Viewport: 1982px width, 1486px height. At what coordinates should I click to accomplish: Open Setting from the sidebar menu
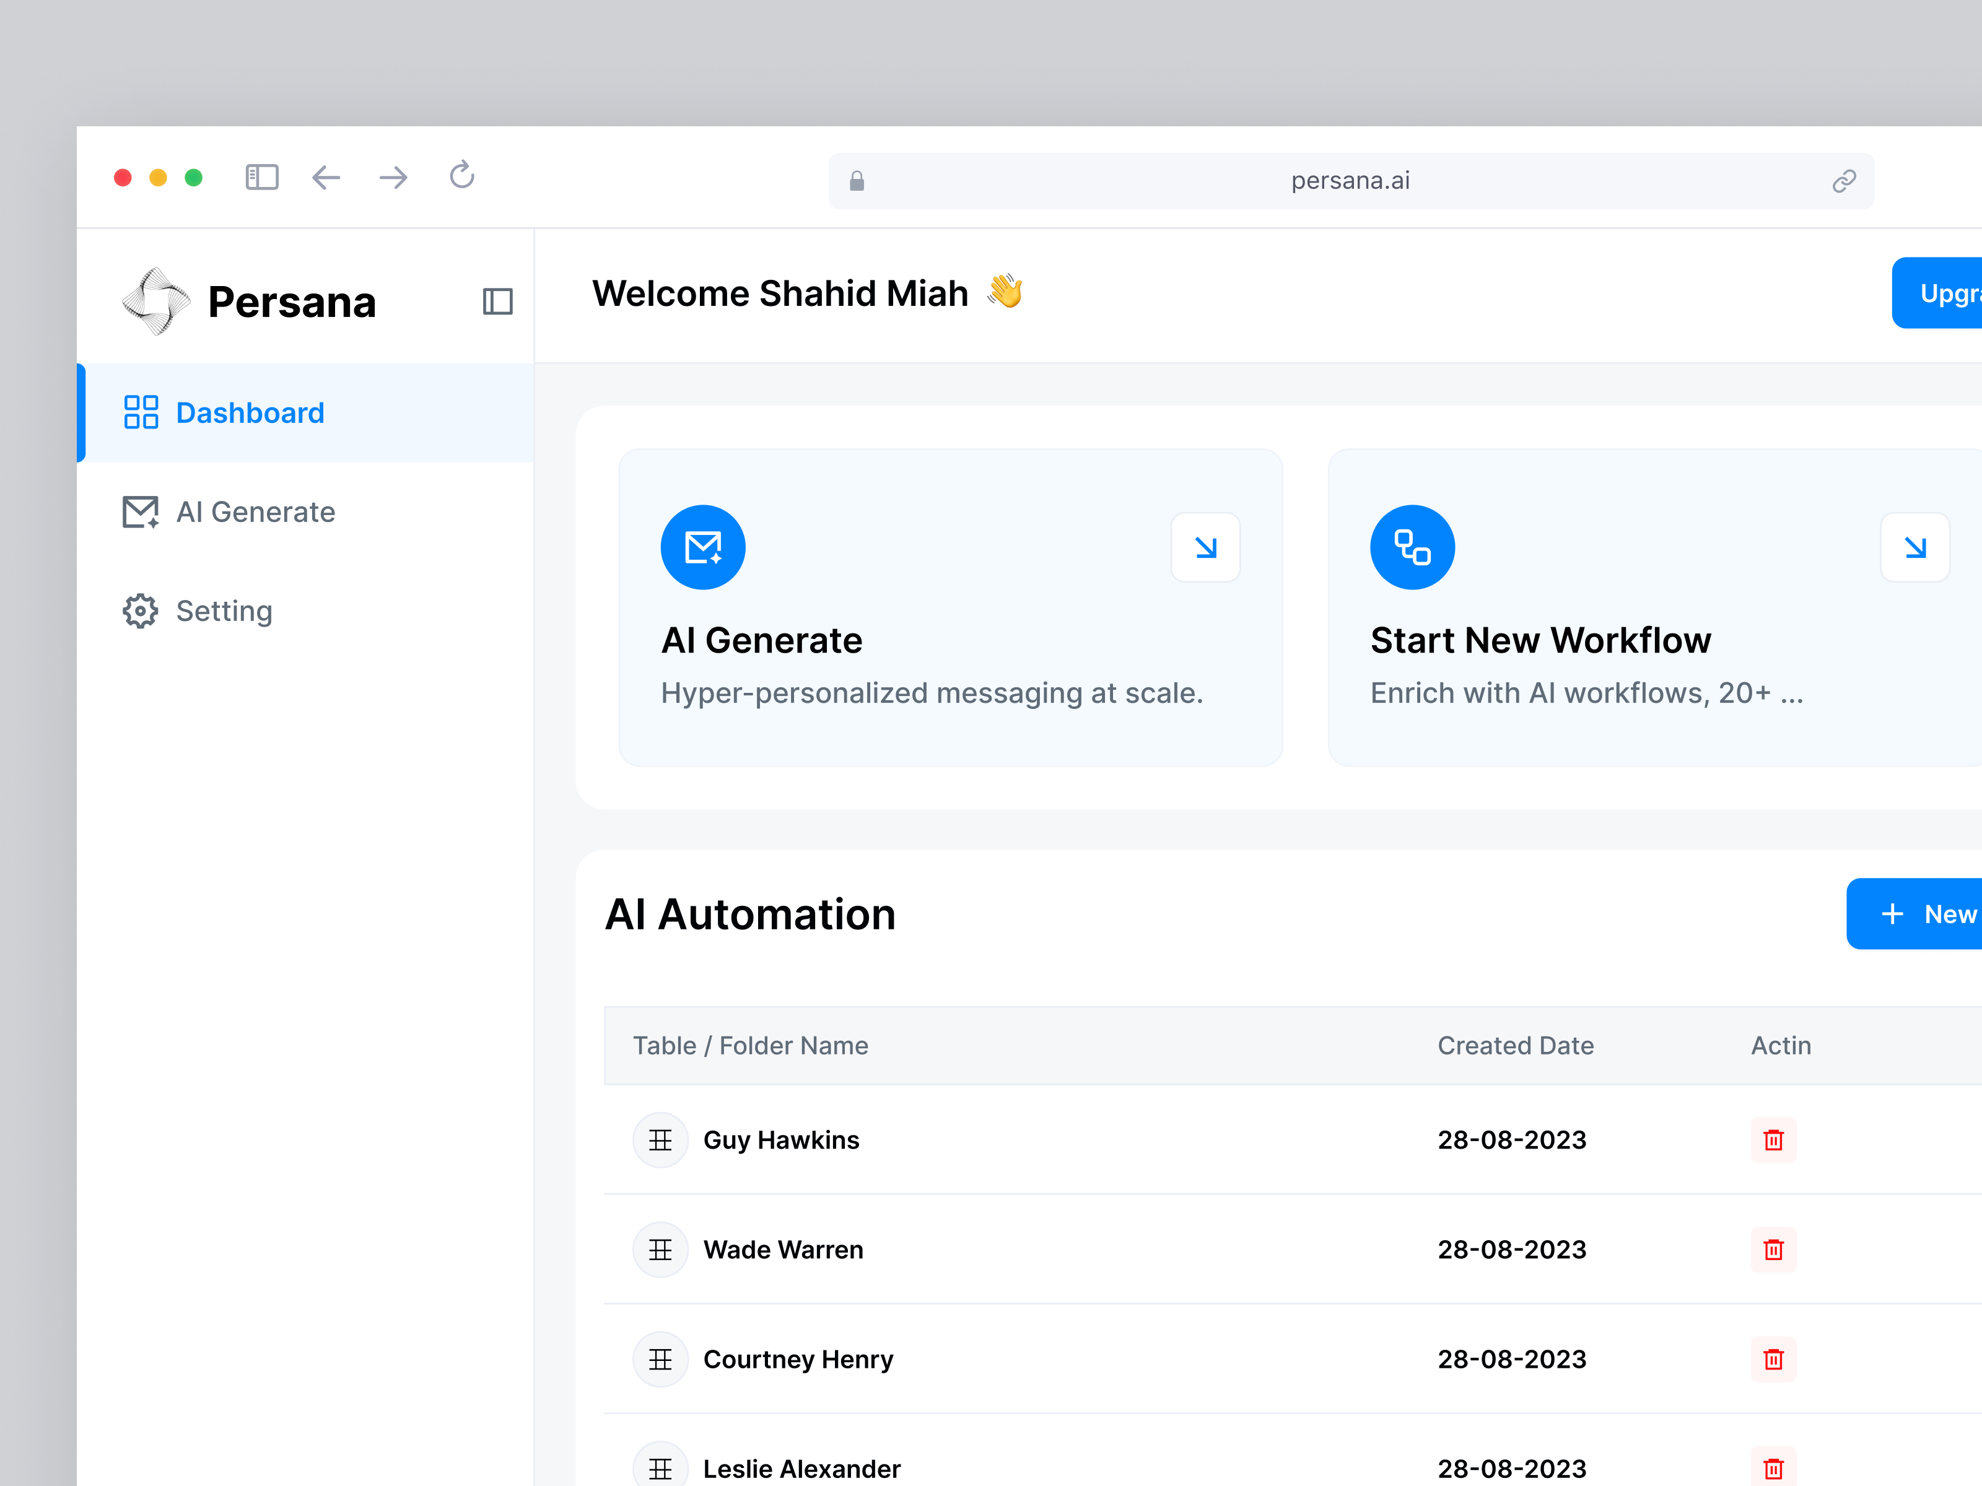(224, 611)
